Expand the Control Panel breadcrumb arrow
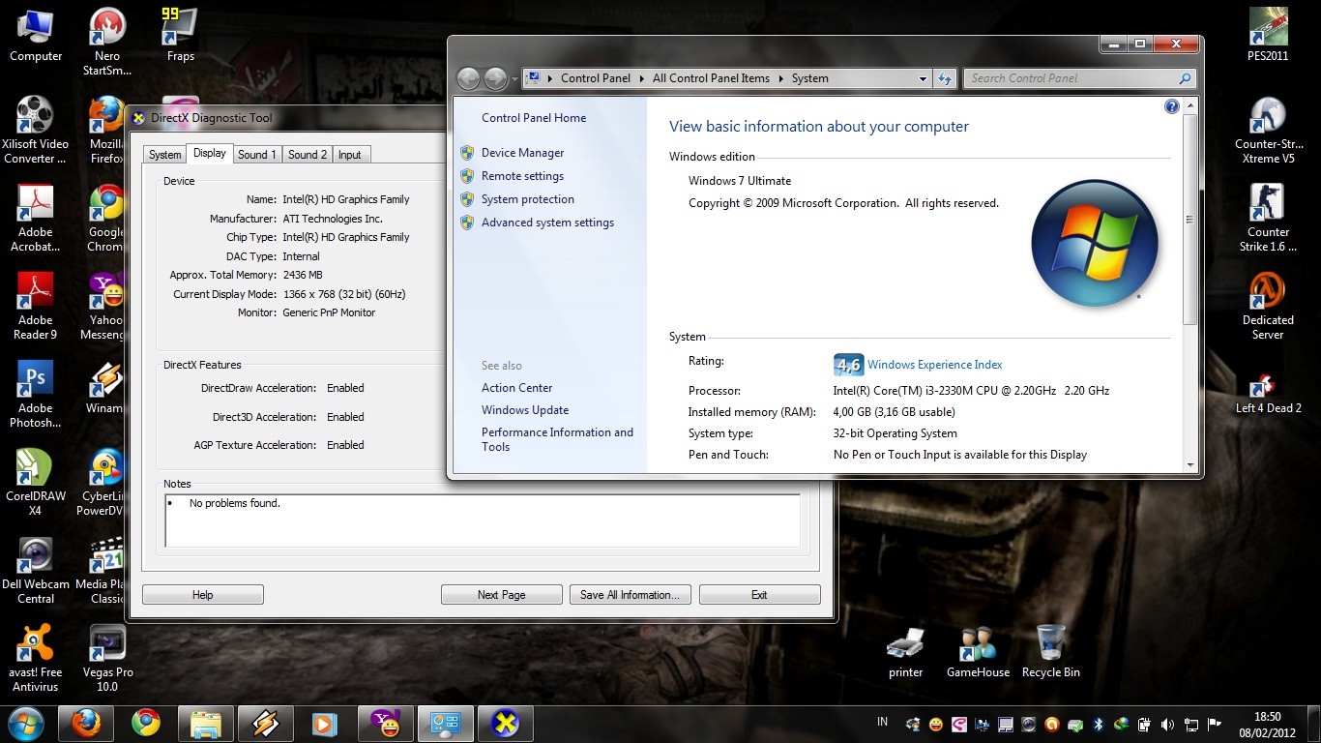Image resolution: width=1321 pixels, height=743 pixels. click(641, 78)
